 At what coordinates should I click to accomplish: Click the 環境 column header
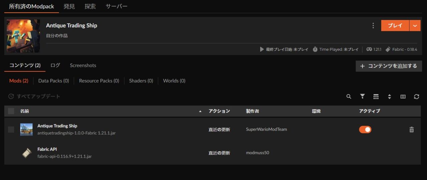point(316,111)
